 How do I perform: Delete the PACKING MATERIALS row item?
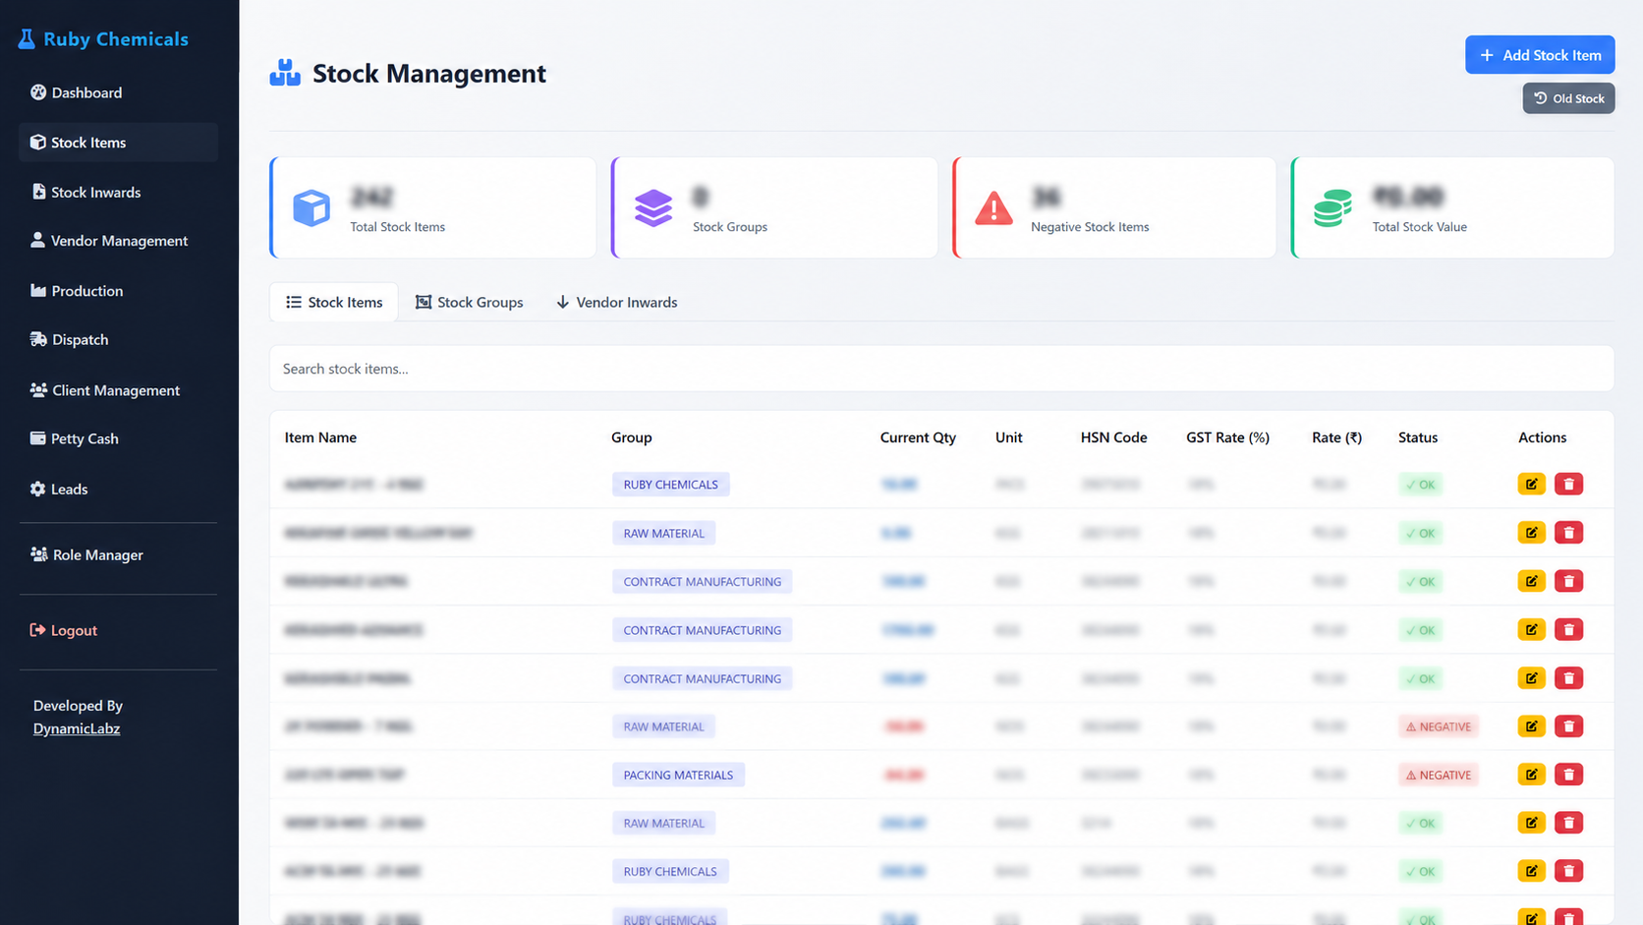[1568, 775]
